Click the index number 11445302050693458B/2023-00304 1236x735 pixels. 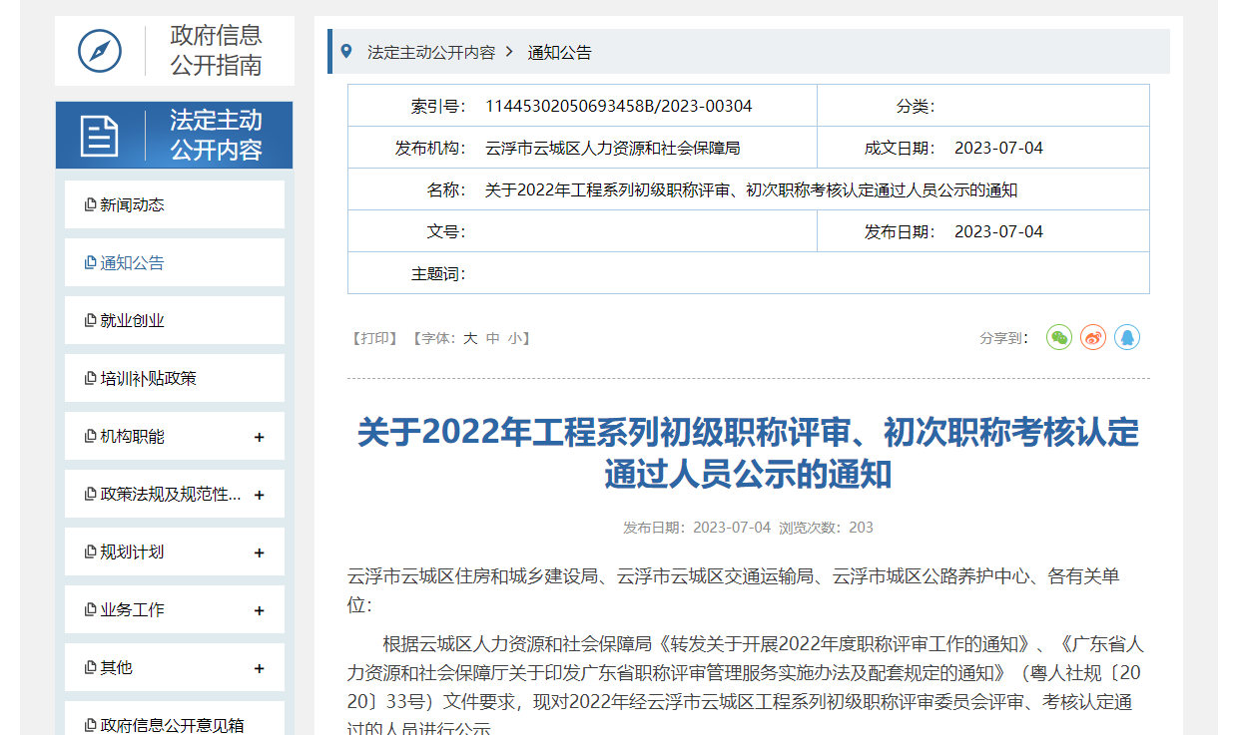click(x=619, y=106)
